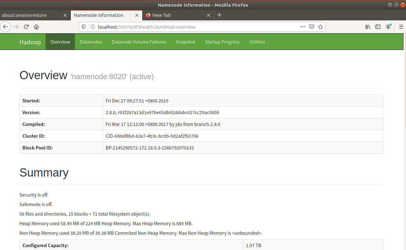Viewport: 406px width, 250px height.
Task: Click the Compiled date value cell
Action: pyautogui.click(x=243, y=124)
